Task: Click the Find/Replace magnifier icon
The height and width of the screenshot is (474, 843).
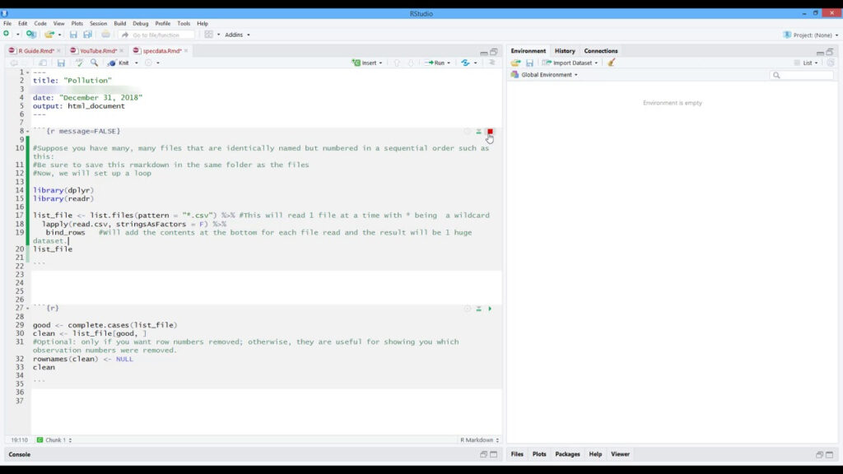Action: click(94, 63)
